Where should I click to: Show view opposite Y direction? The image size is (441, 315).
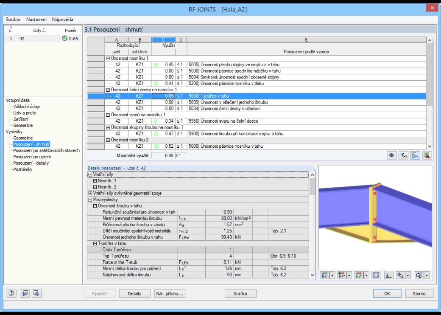342,276
